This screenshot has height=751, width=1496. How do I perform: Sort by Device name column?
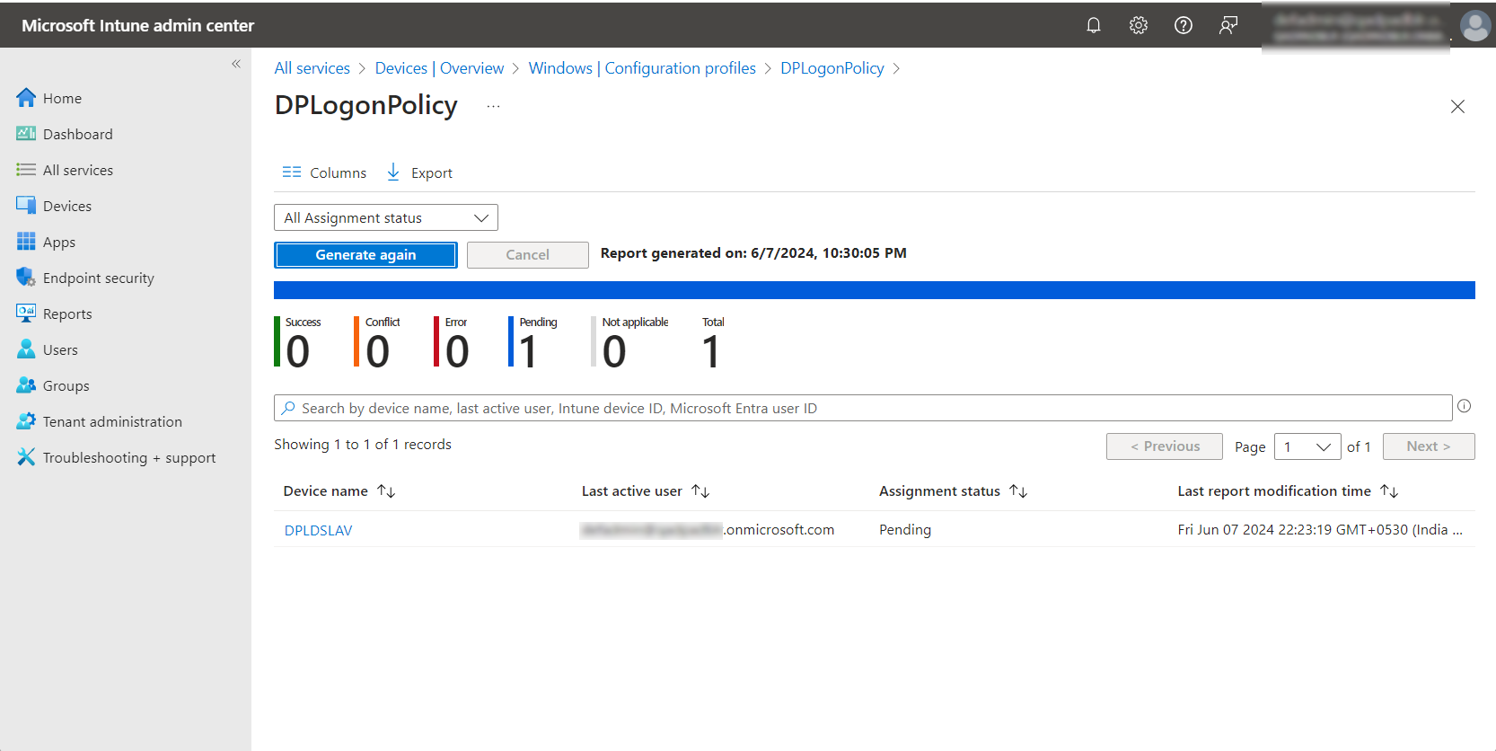point(386,491)
